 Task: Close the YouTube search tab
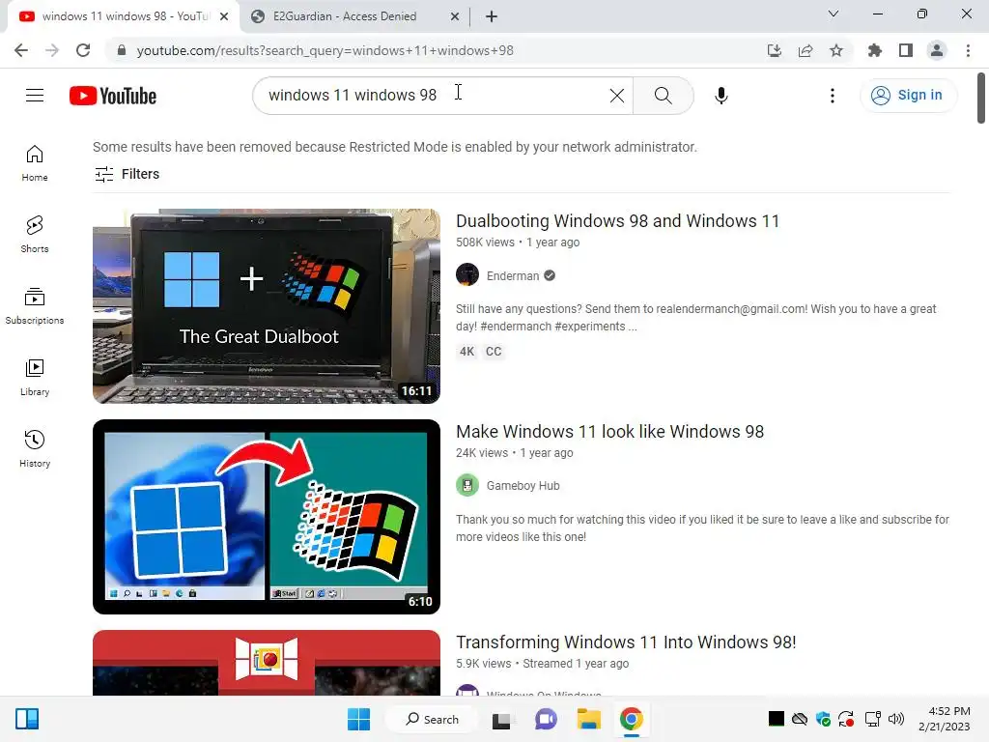coord(224,17)
